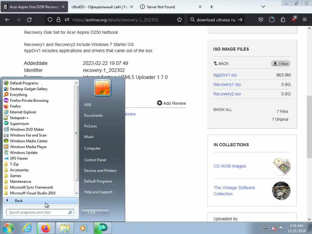Download the Recovery2.iso file

227,94
